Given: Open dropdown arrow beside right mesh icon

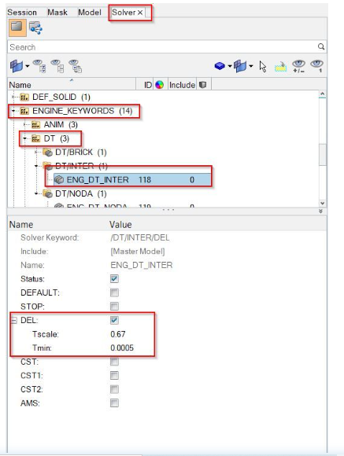Looking at the screenshot, I should point(251,66).
